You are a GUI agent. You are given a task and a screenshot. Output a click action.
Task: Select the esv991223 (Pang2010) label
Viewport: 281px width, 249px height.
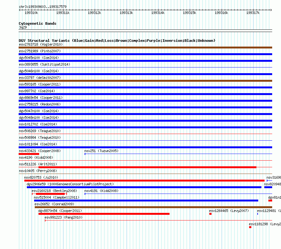tap(63, 217)
